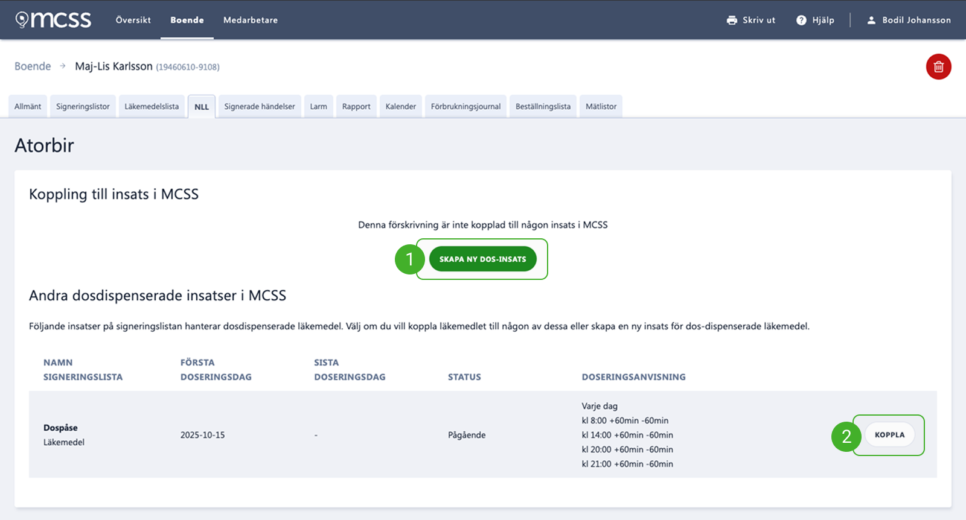Screen dimensions: 966x520
Task: Click the printer icon beside Skriv ut
Action: tap(732, 20)
